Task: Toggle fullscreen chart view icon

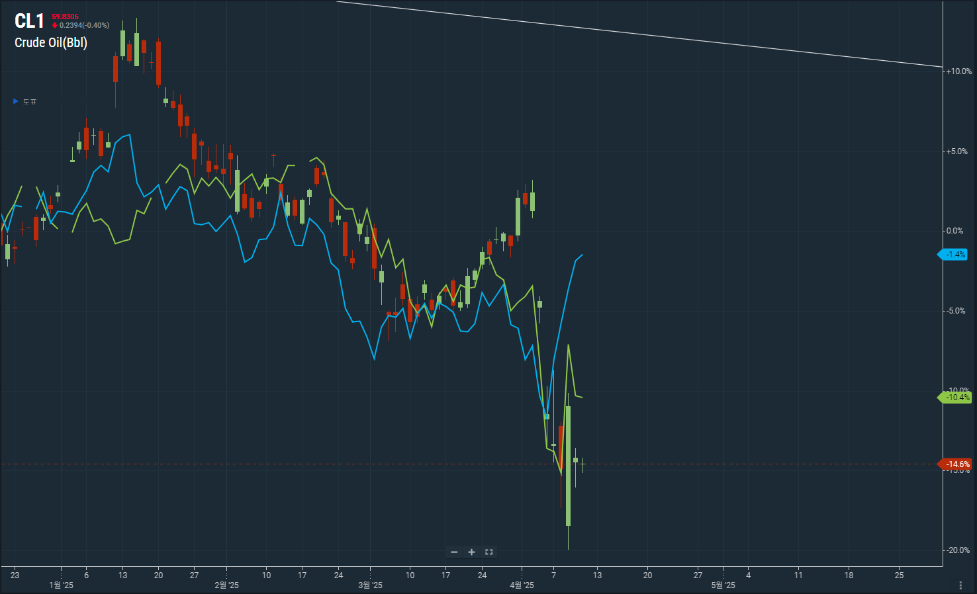Action: [489, 552]
